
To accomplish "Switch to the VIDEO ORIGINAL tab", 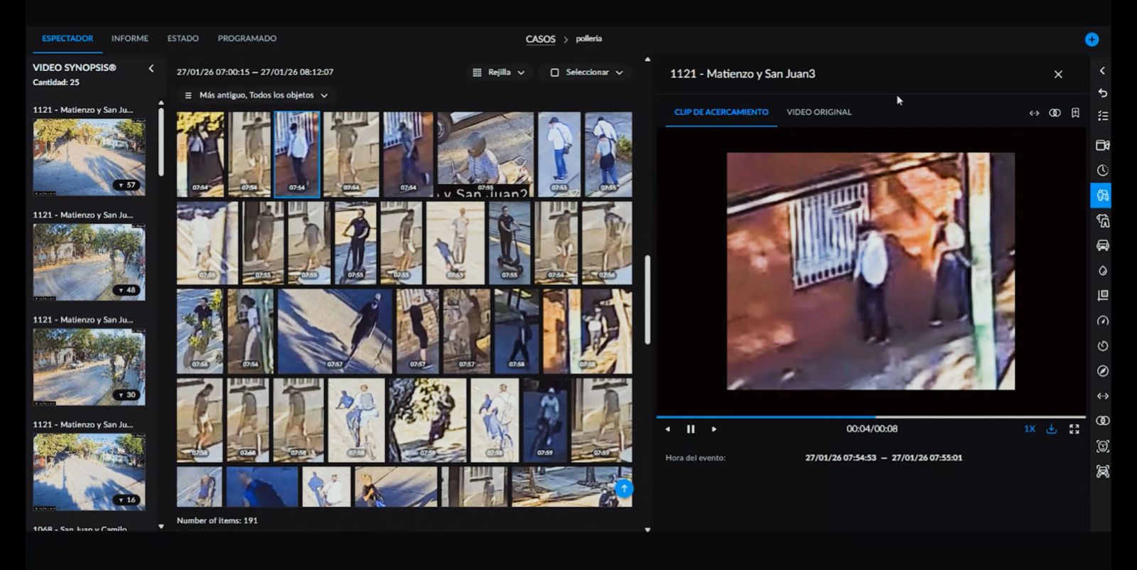I will tap(819, 112).
